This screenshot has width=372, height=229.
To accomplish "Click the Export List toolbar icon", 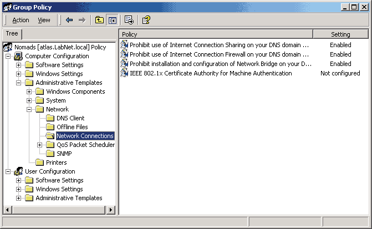I will tap(129, 20).
